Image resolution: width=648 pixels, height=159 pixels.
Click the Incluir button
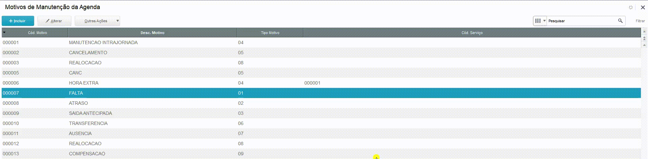pos(18,21)
